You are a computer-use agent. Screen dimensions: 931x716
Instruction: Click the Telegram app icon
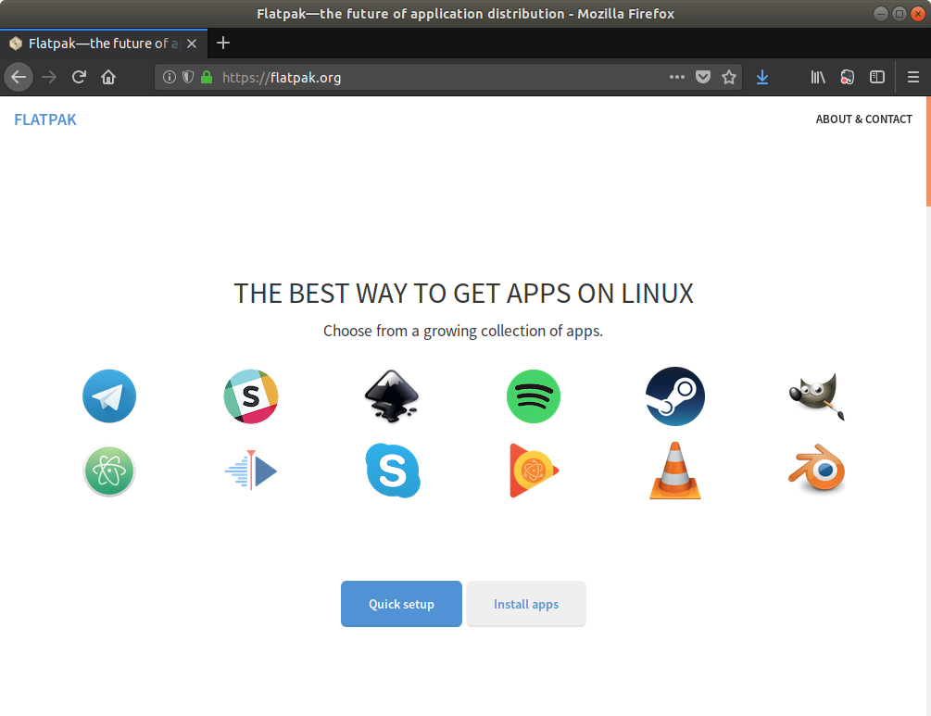(x=109, y=396)
